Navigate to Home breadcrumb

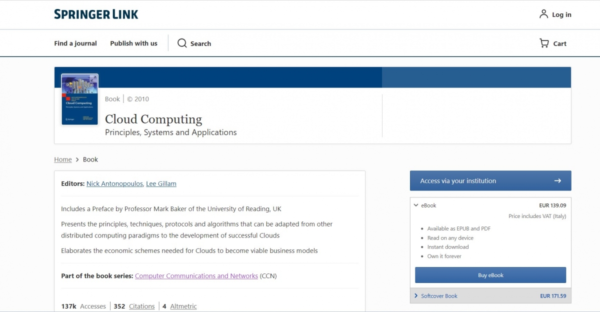click(x=63, y=159)
